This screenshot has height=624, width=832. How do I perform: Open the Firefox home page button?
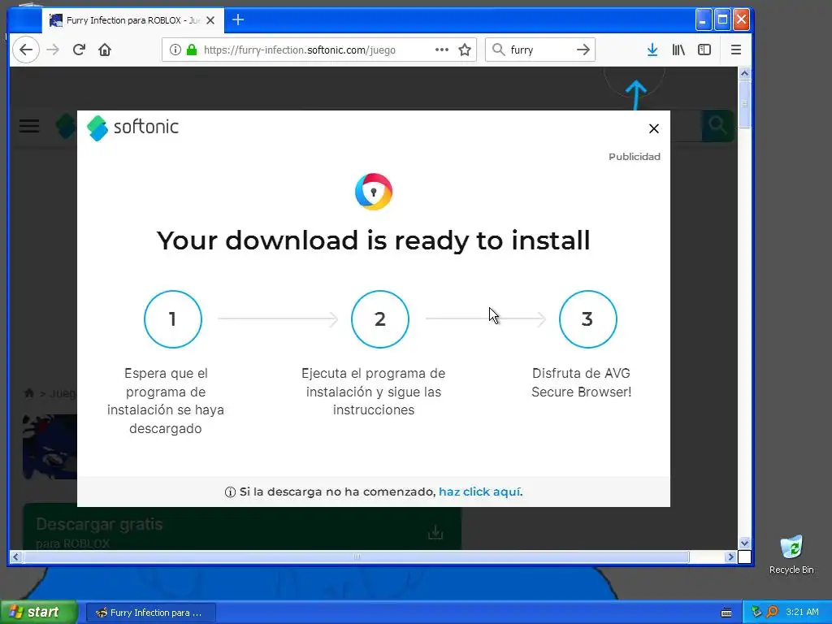[105, 50]
